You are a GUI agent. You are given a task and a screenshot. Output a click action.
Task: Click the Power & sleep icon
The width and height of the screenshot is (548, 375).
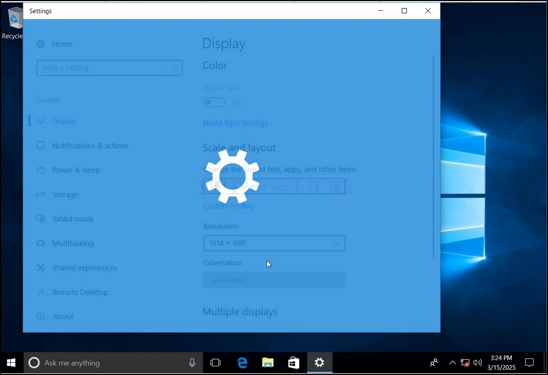pos(41,170)
